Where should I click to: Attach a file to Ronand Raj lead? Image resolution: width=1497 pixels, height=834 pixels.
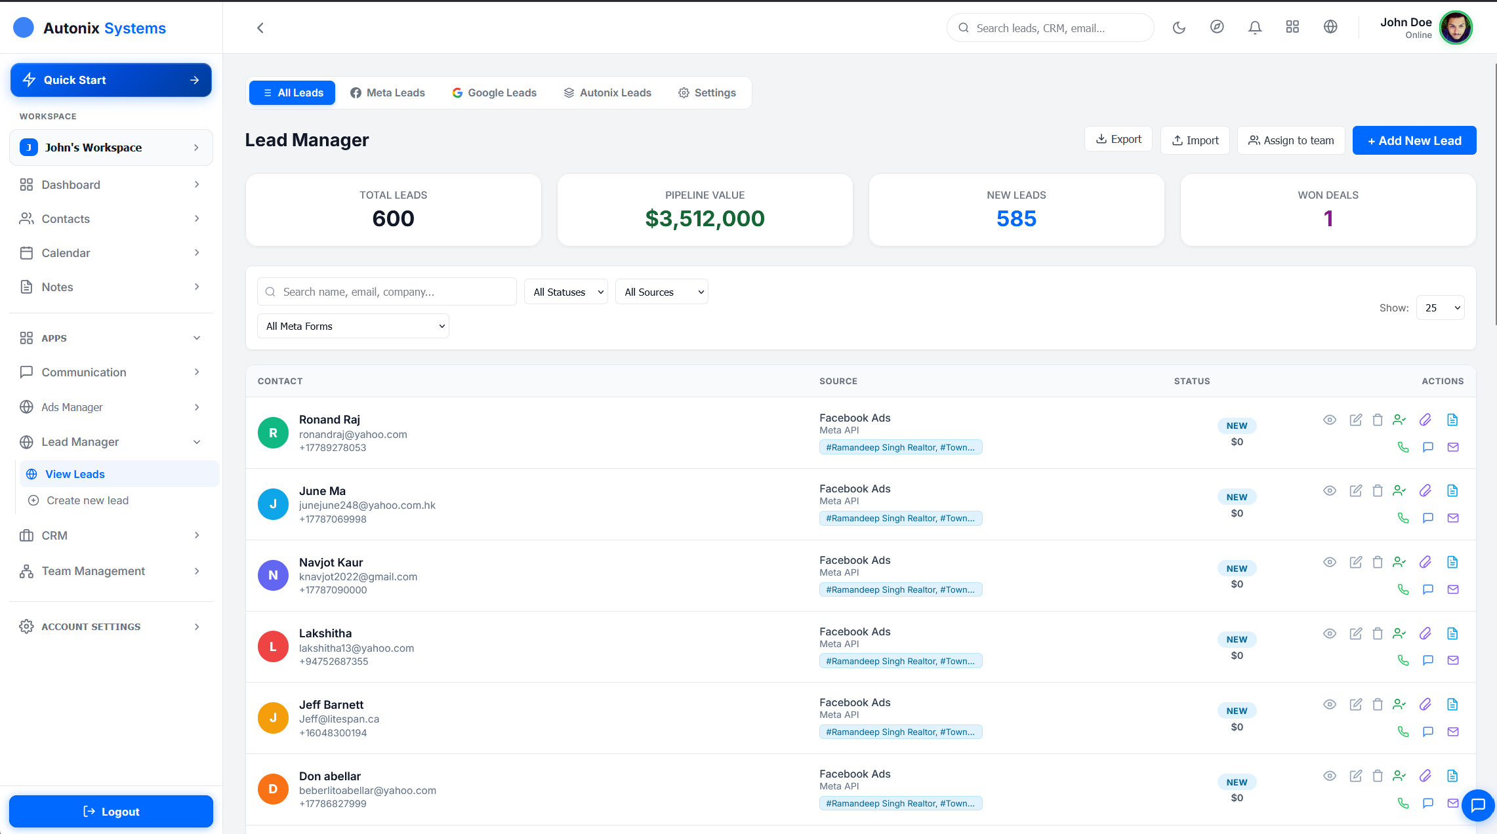pyautogui.click(x=1425, y=420)
